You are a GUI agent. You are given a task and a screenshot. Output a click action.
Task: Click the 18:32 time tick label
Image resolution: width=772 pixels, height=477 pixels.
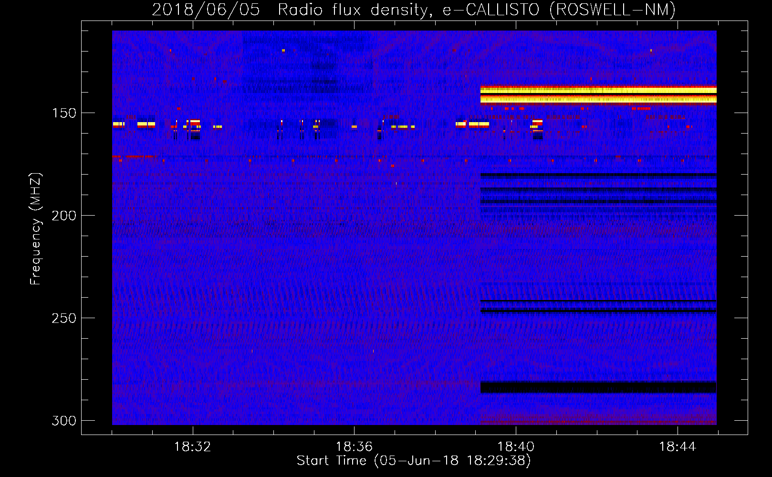tap(193, 447)
